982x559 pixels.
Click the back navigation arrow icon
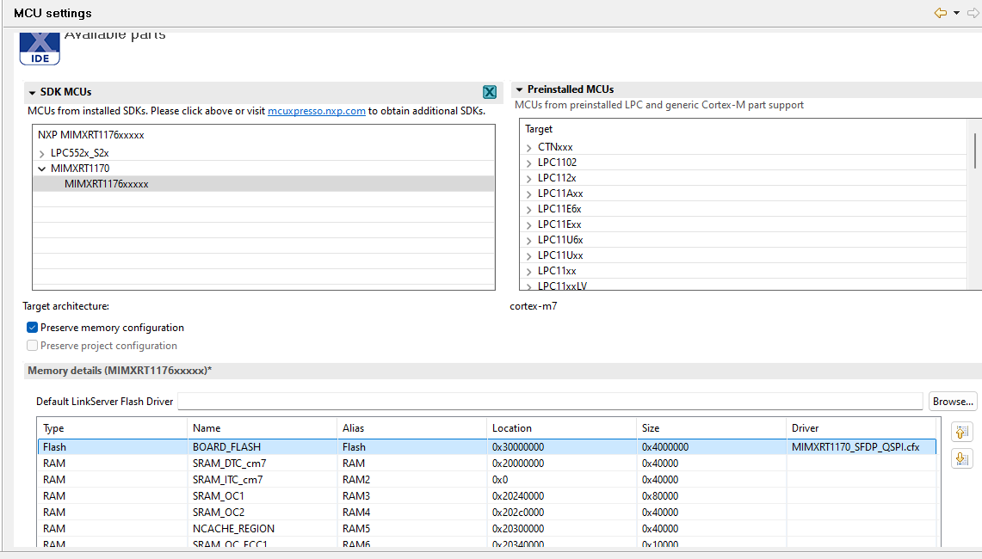(x=940, y=13)
